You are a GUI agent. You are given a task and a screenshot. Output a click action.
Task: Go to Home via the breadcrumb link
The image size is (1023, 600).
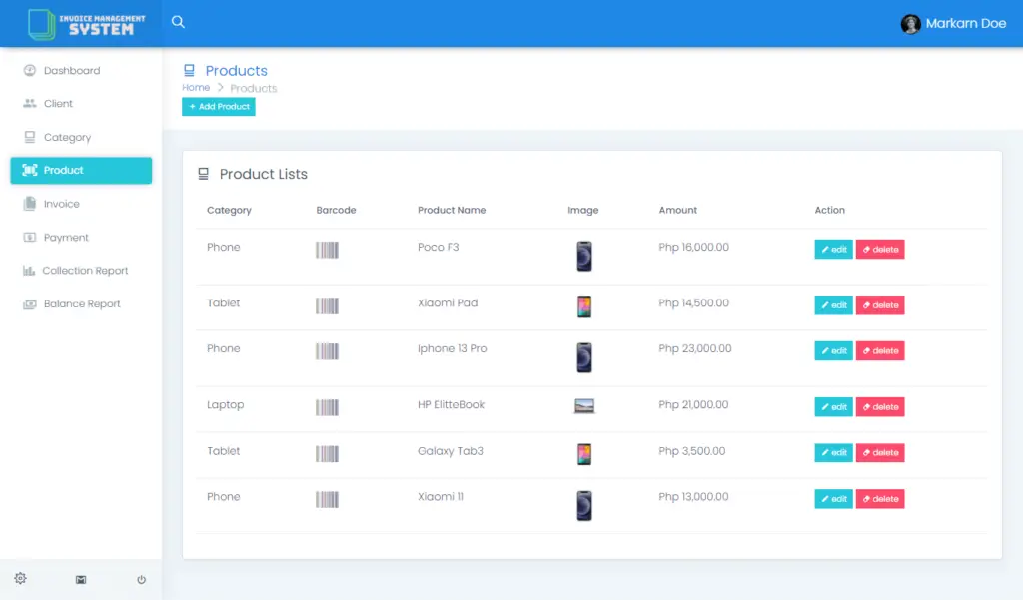click(195, 87)
